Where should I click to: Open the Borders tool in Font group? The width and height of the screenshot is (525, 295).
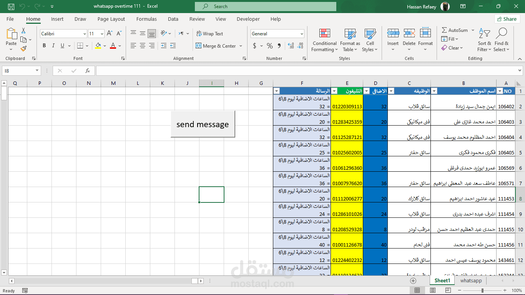80,46
